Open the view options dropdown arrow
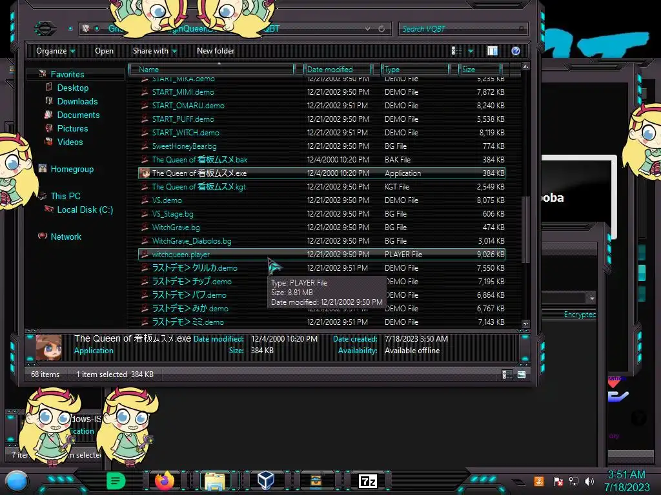 471,51
